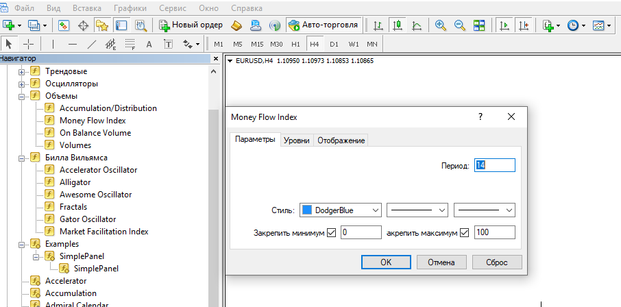The width and height of the screenshot is (621, 307).
Task: Expand the Трендовые tree node
Action: 21,72
